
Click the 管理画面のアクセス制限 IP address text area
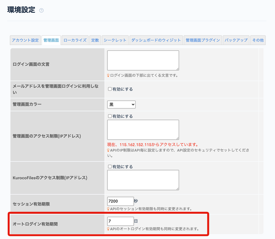tap(143, 130)
